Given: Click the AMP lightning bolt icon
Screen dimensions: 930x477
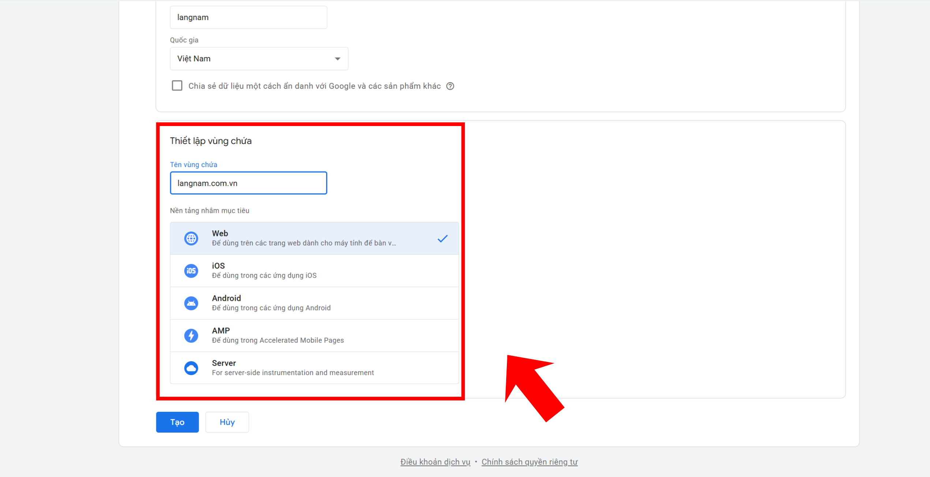Looking at the screenshot, I should (191, 336).
